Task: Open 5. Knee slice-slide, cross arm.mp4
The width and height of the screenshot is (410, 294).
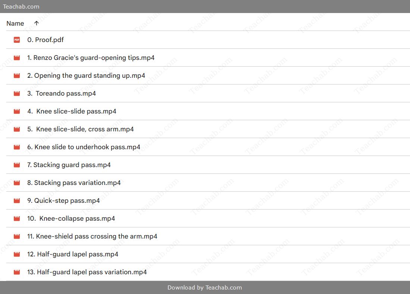Action: [x=80, y=129]
